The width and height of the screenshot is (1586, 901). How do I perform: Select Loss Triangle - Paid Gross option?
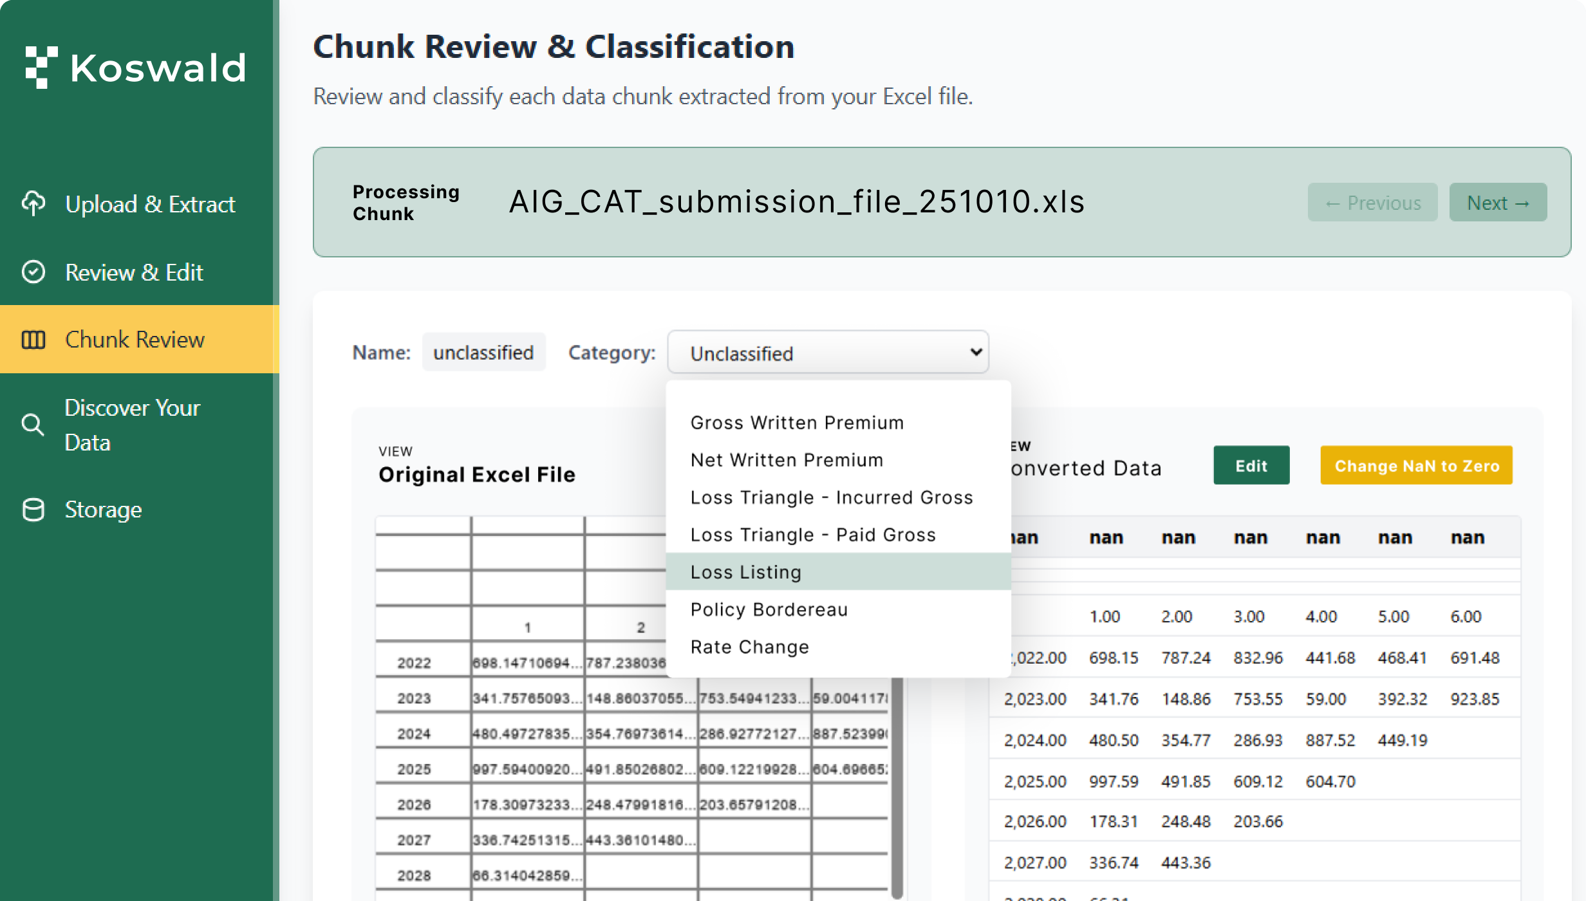(813, 534)
